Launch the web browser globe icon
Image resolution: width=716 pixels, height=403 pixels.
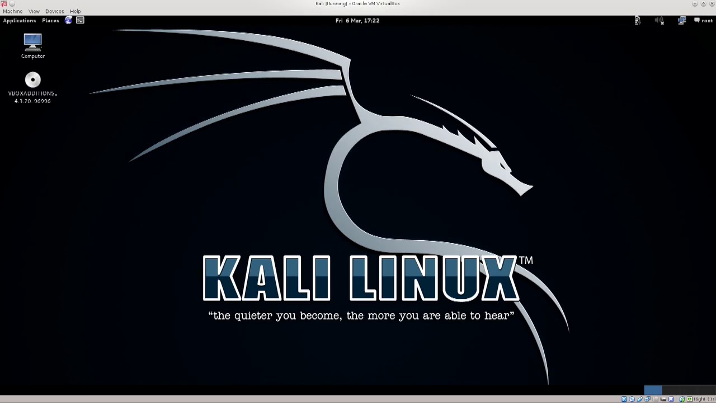point(68,21)
